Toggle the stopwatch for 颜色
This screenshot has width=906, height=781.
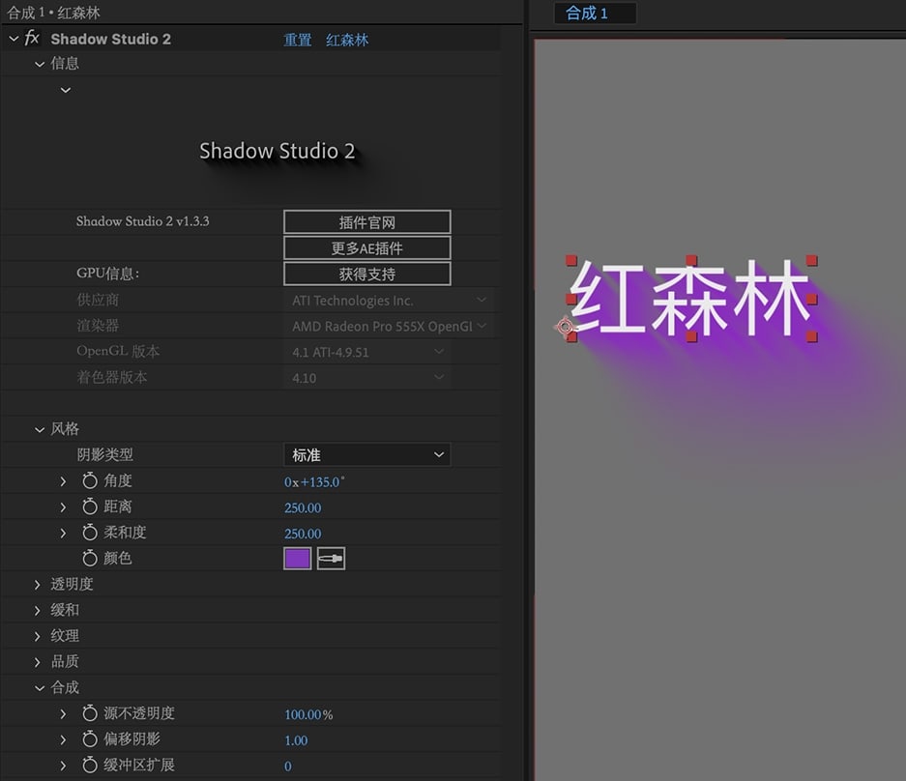[x=90, y=558]
